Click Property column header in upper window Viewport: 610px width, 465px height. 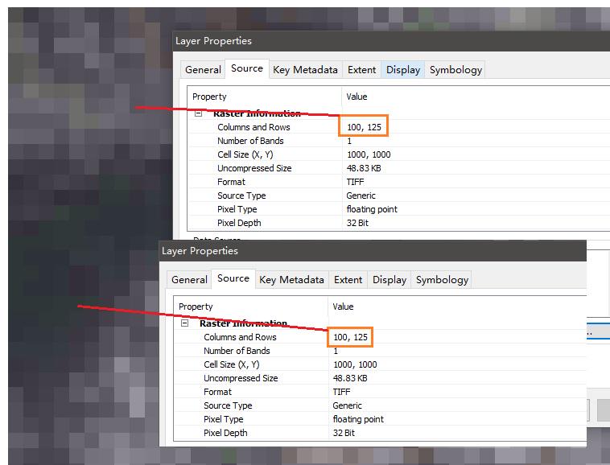[x=265, y=97]
